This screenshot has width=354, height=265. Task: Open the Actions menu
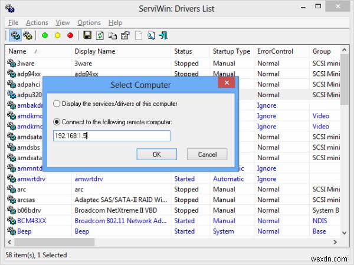tap(37, 22)
